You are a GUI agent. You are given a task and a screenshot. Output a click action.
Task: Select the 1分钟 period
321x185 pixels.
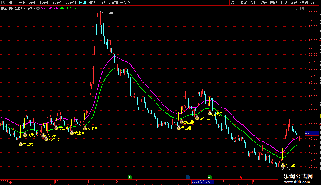(x=22, y=3)
